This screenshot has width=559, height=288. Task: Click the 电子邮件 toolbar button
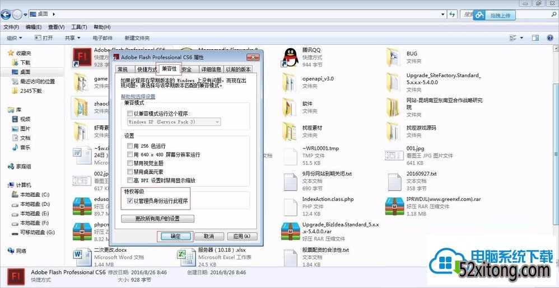103,37
